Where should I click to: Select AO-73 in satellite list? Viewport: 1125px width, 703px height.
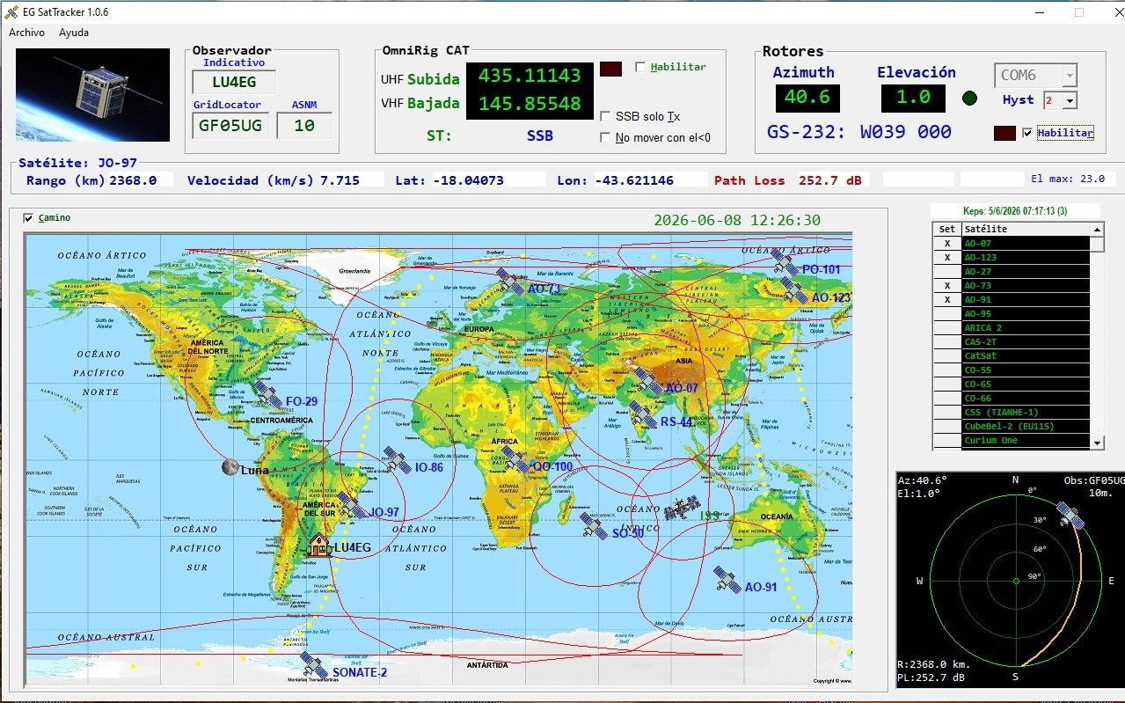[1026, 286]
